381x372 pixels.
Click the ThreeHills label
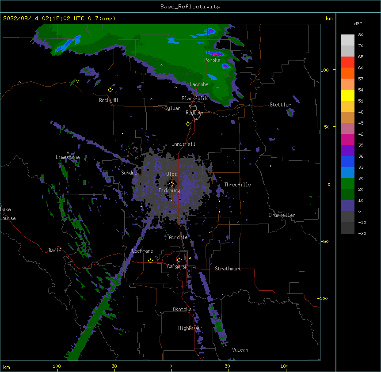[x=237, y=185]
